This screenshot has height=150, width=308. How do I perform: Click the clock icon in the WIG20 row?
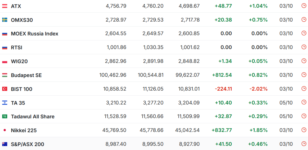tap(304, 61)
